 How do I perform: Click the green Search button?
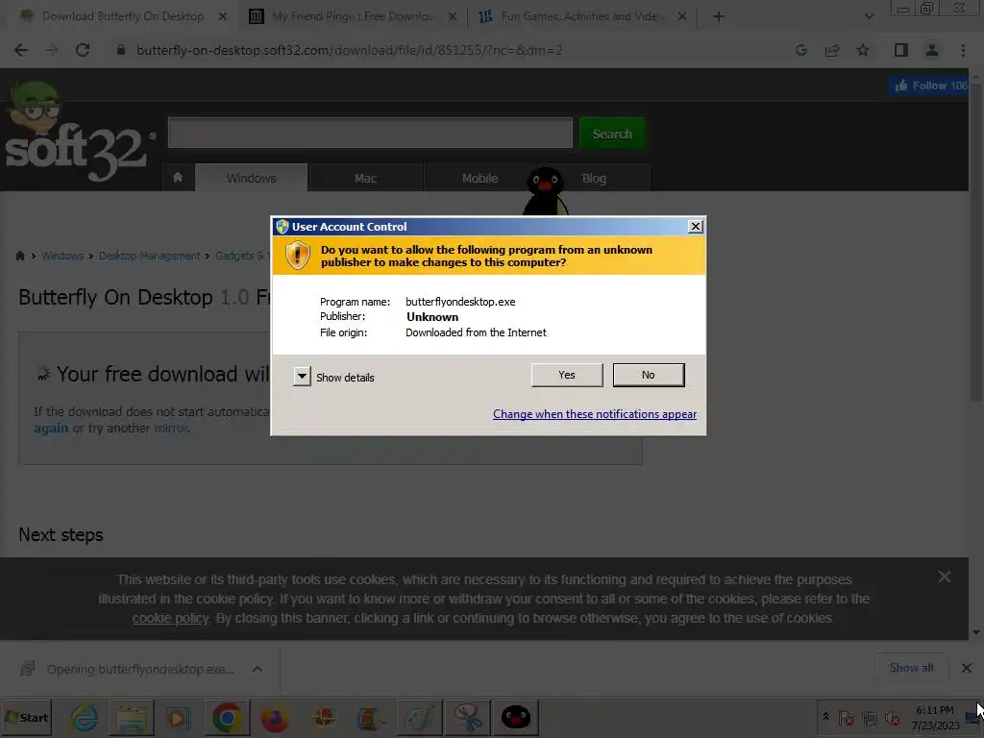pyautogui.click(x=612, y=134)
